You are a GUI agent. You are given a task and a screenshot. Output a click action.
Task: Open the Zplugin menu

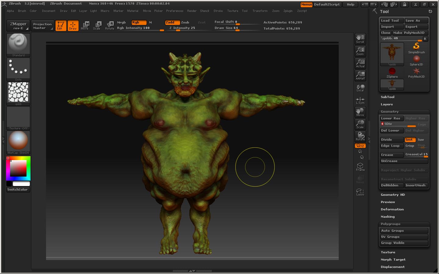point(288,11)
